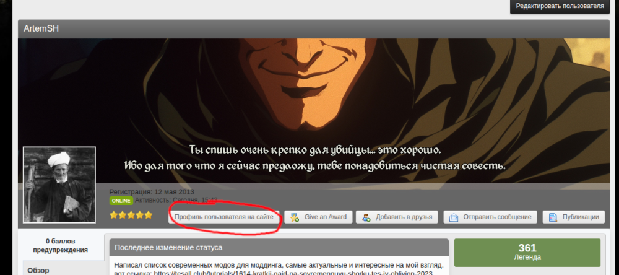Click 'Отправить сообщение' button

coord(490,217)
